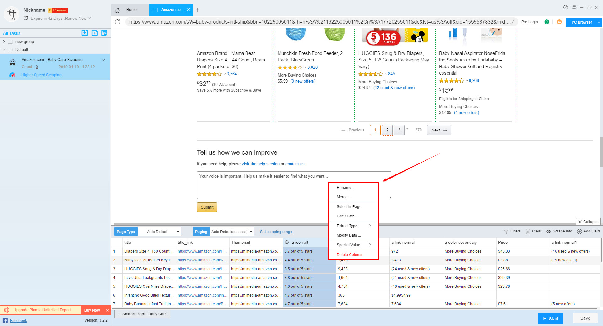Click the green status icon near Pre Login
Screen dimensions: 603x326
click(x=547, y=22)
